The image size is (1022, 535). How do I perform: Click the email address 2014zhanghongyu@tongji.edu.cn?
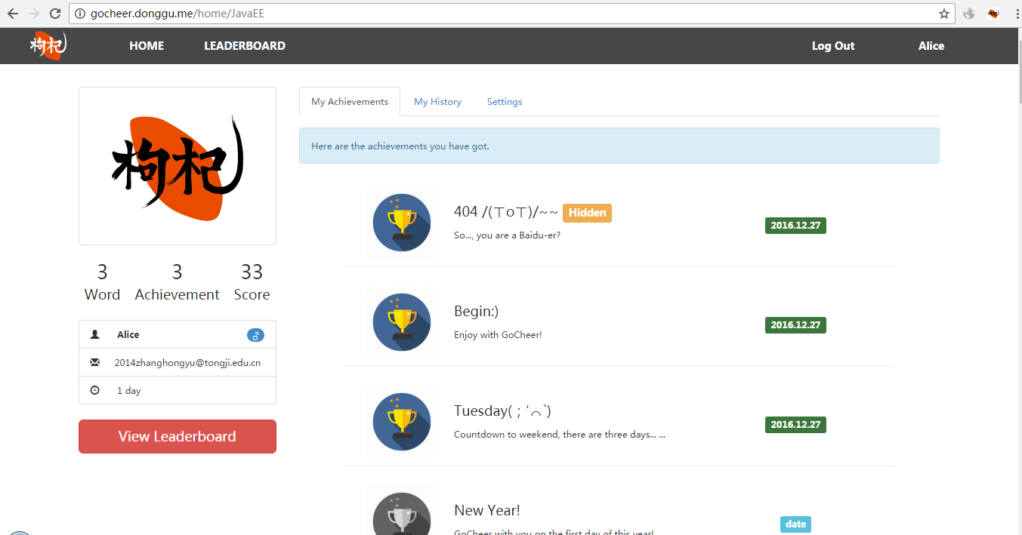(x=188, y=363)
